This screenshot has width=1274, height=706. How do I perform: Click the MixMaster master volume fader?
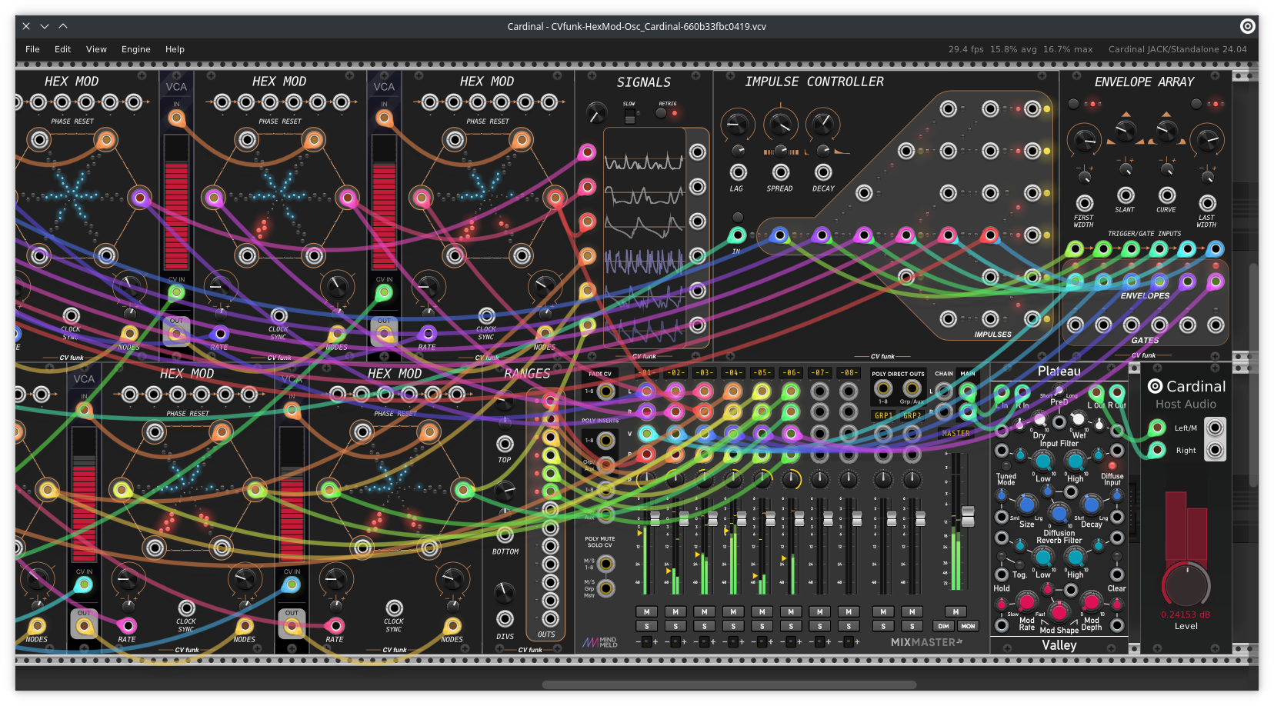tap(967, 516)
